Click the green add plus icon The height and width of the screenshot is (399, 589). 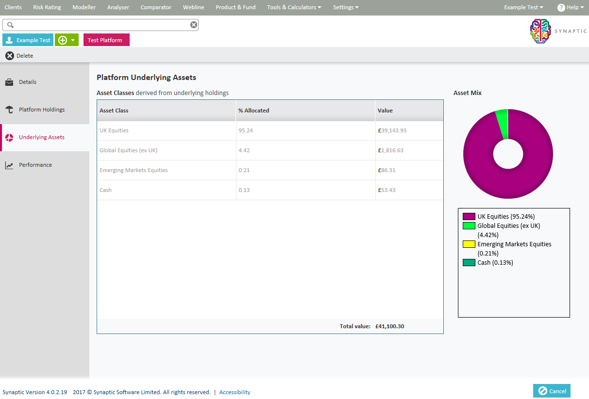click(62, 40)
